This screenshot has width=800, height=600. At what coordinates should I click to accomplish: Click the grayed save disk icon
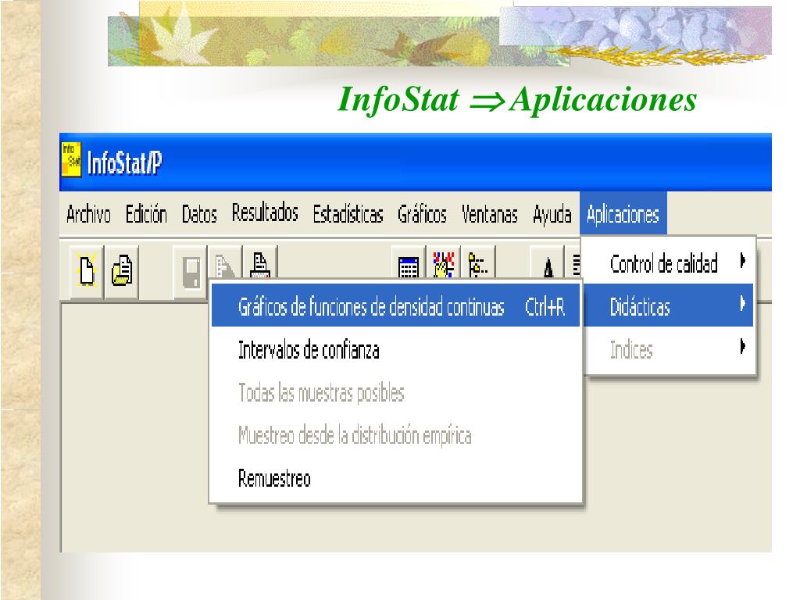click(191, 271)
